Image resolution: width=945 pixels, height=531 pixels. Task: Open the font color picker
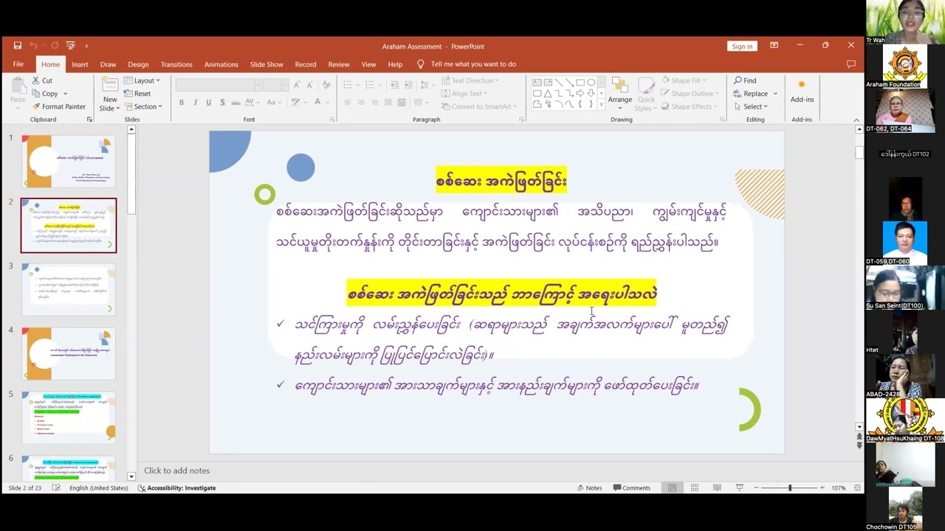click(x=318, y=103)
